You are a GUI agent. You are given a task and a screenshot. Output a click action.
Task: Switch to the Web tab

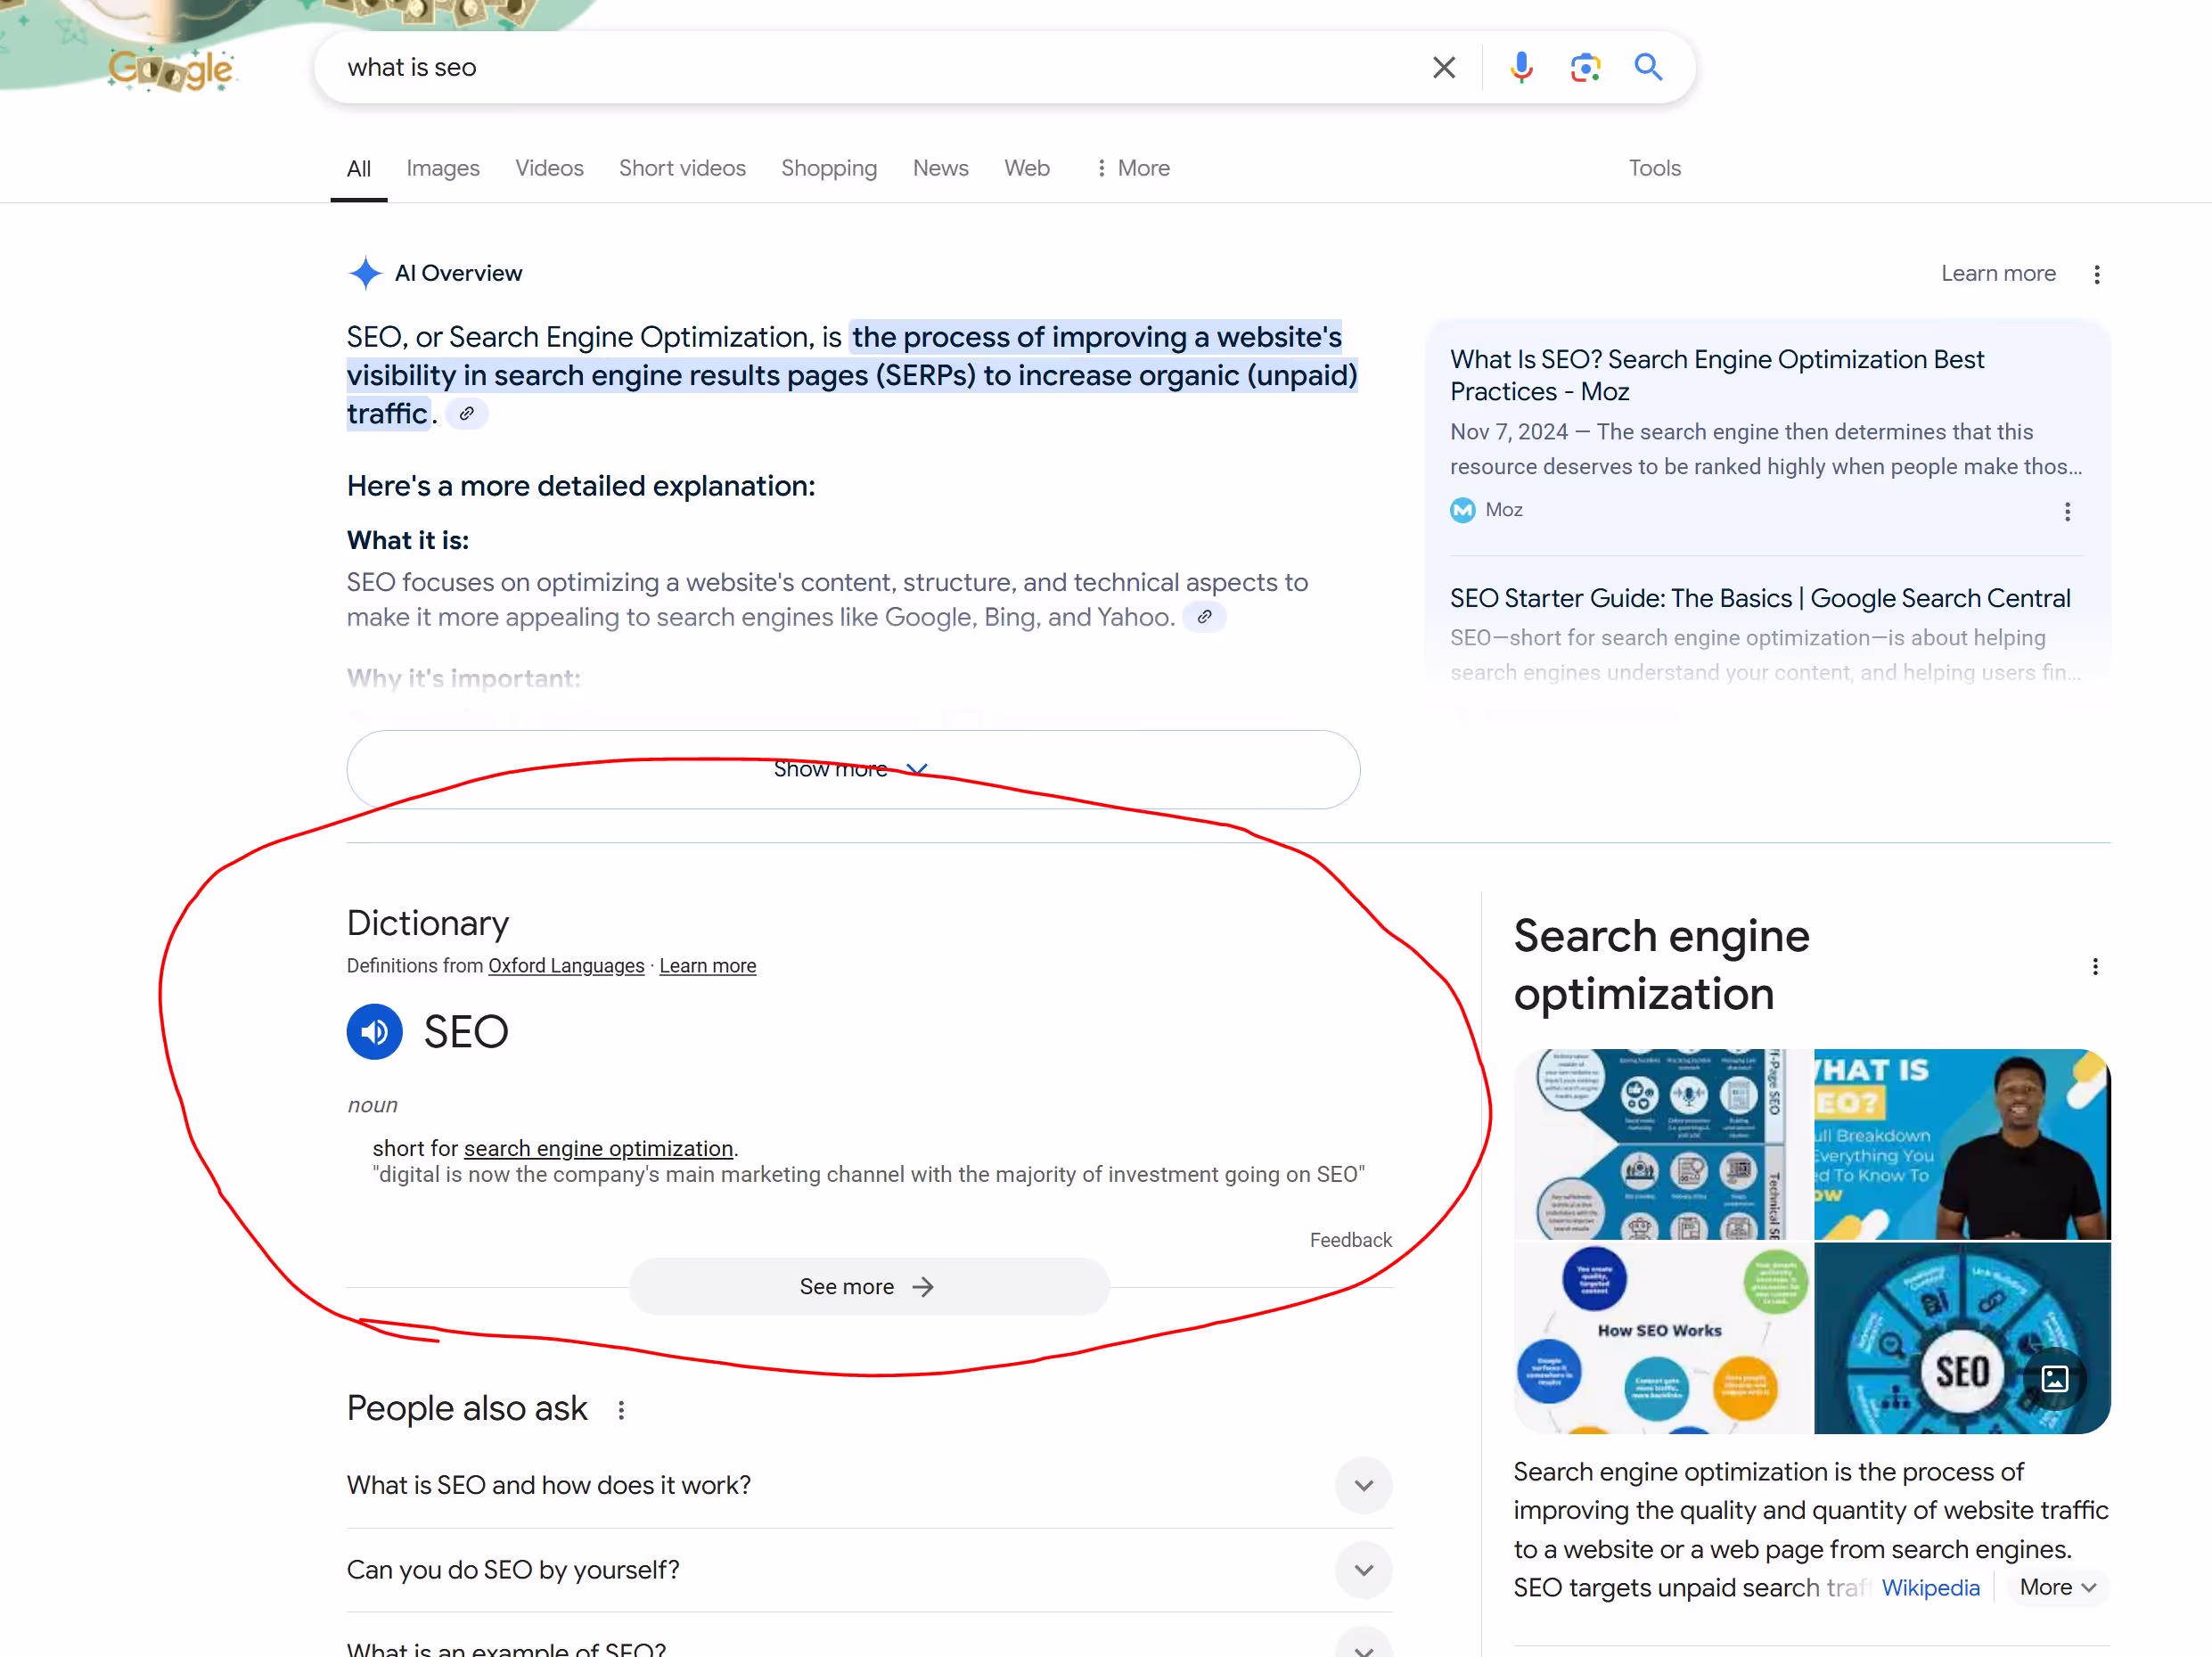tap(1026, 168)
